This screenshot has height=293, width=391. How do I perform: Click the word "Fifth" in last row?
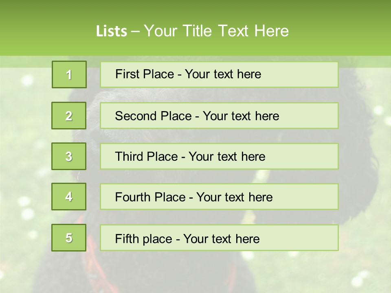click(127, 238)
